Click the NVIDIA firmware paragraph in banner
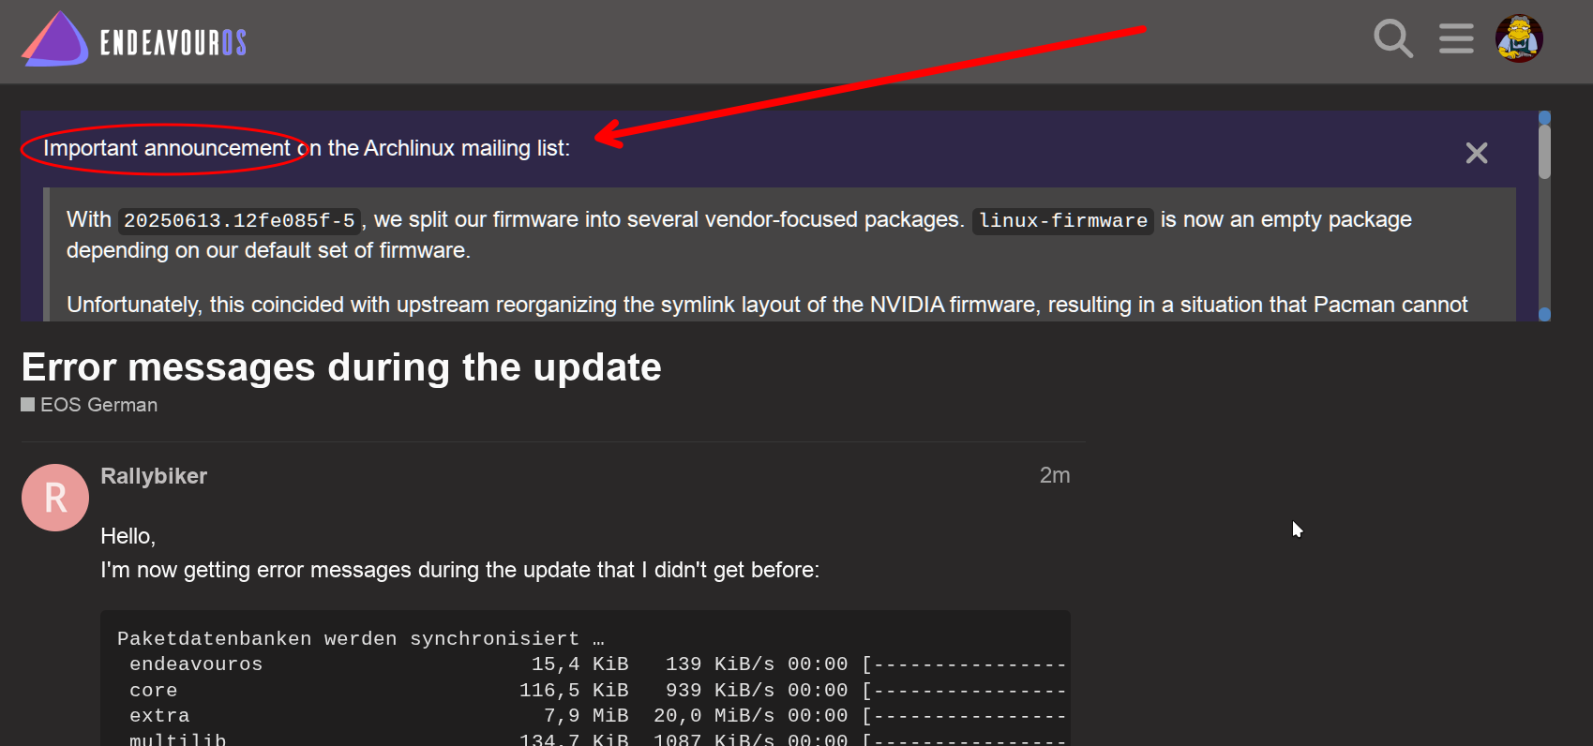 coord(766,305)
